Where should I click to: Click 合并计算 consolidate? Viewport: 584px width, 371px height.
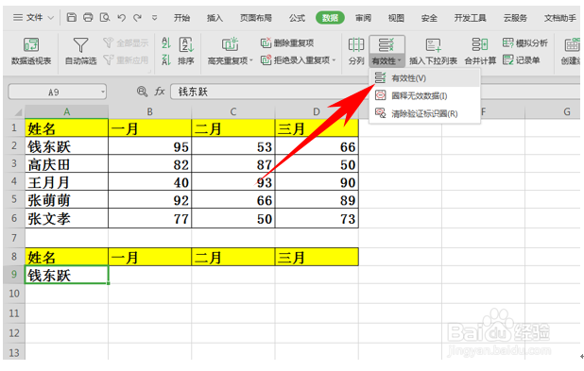click(x=480, y=51)
